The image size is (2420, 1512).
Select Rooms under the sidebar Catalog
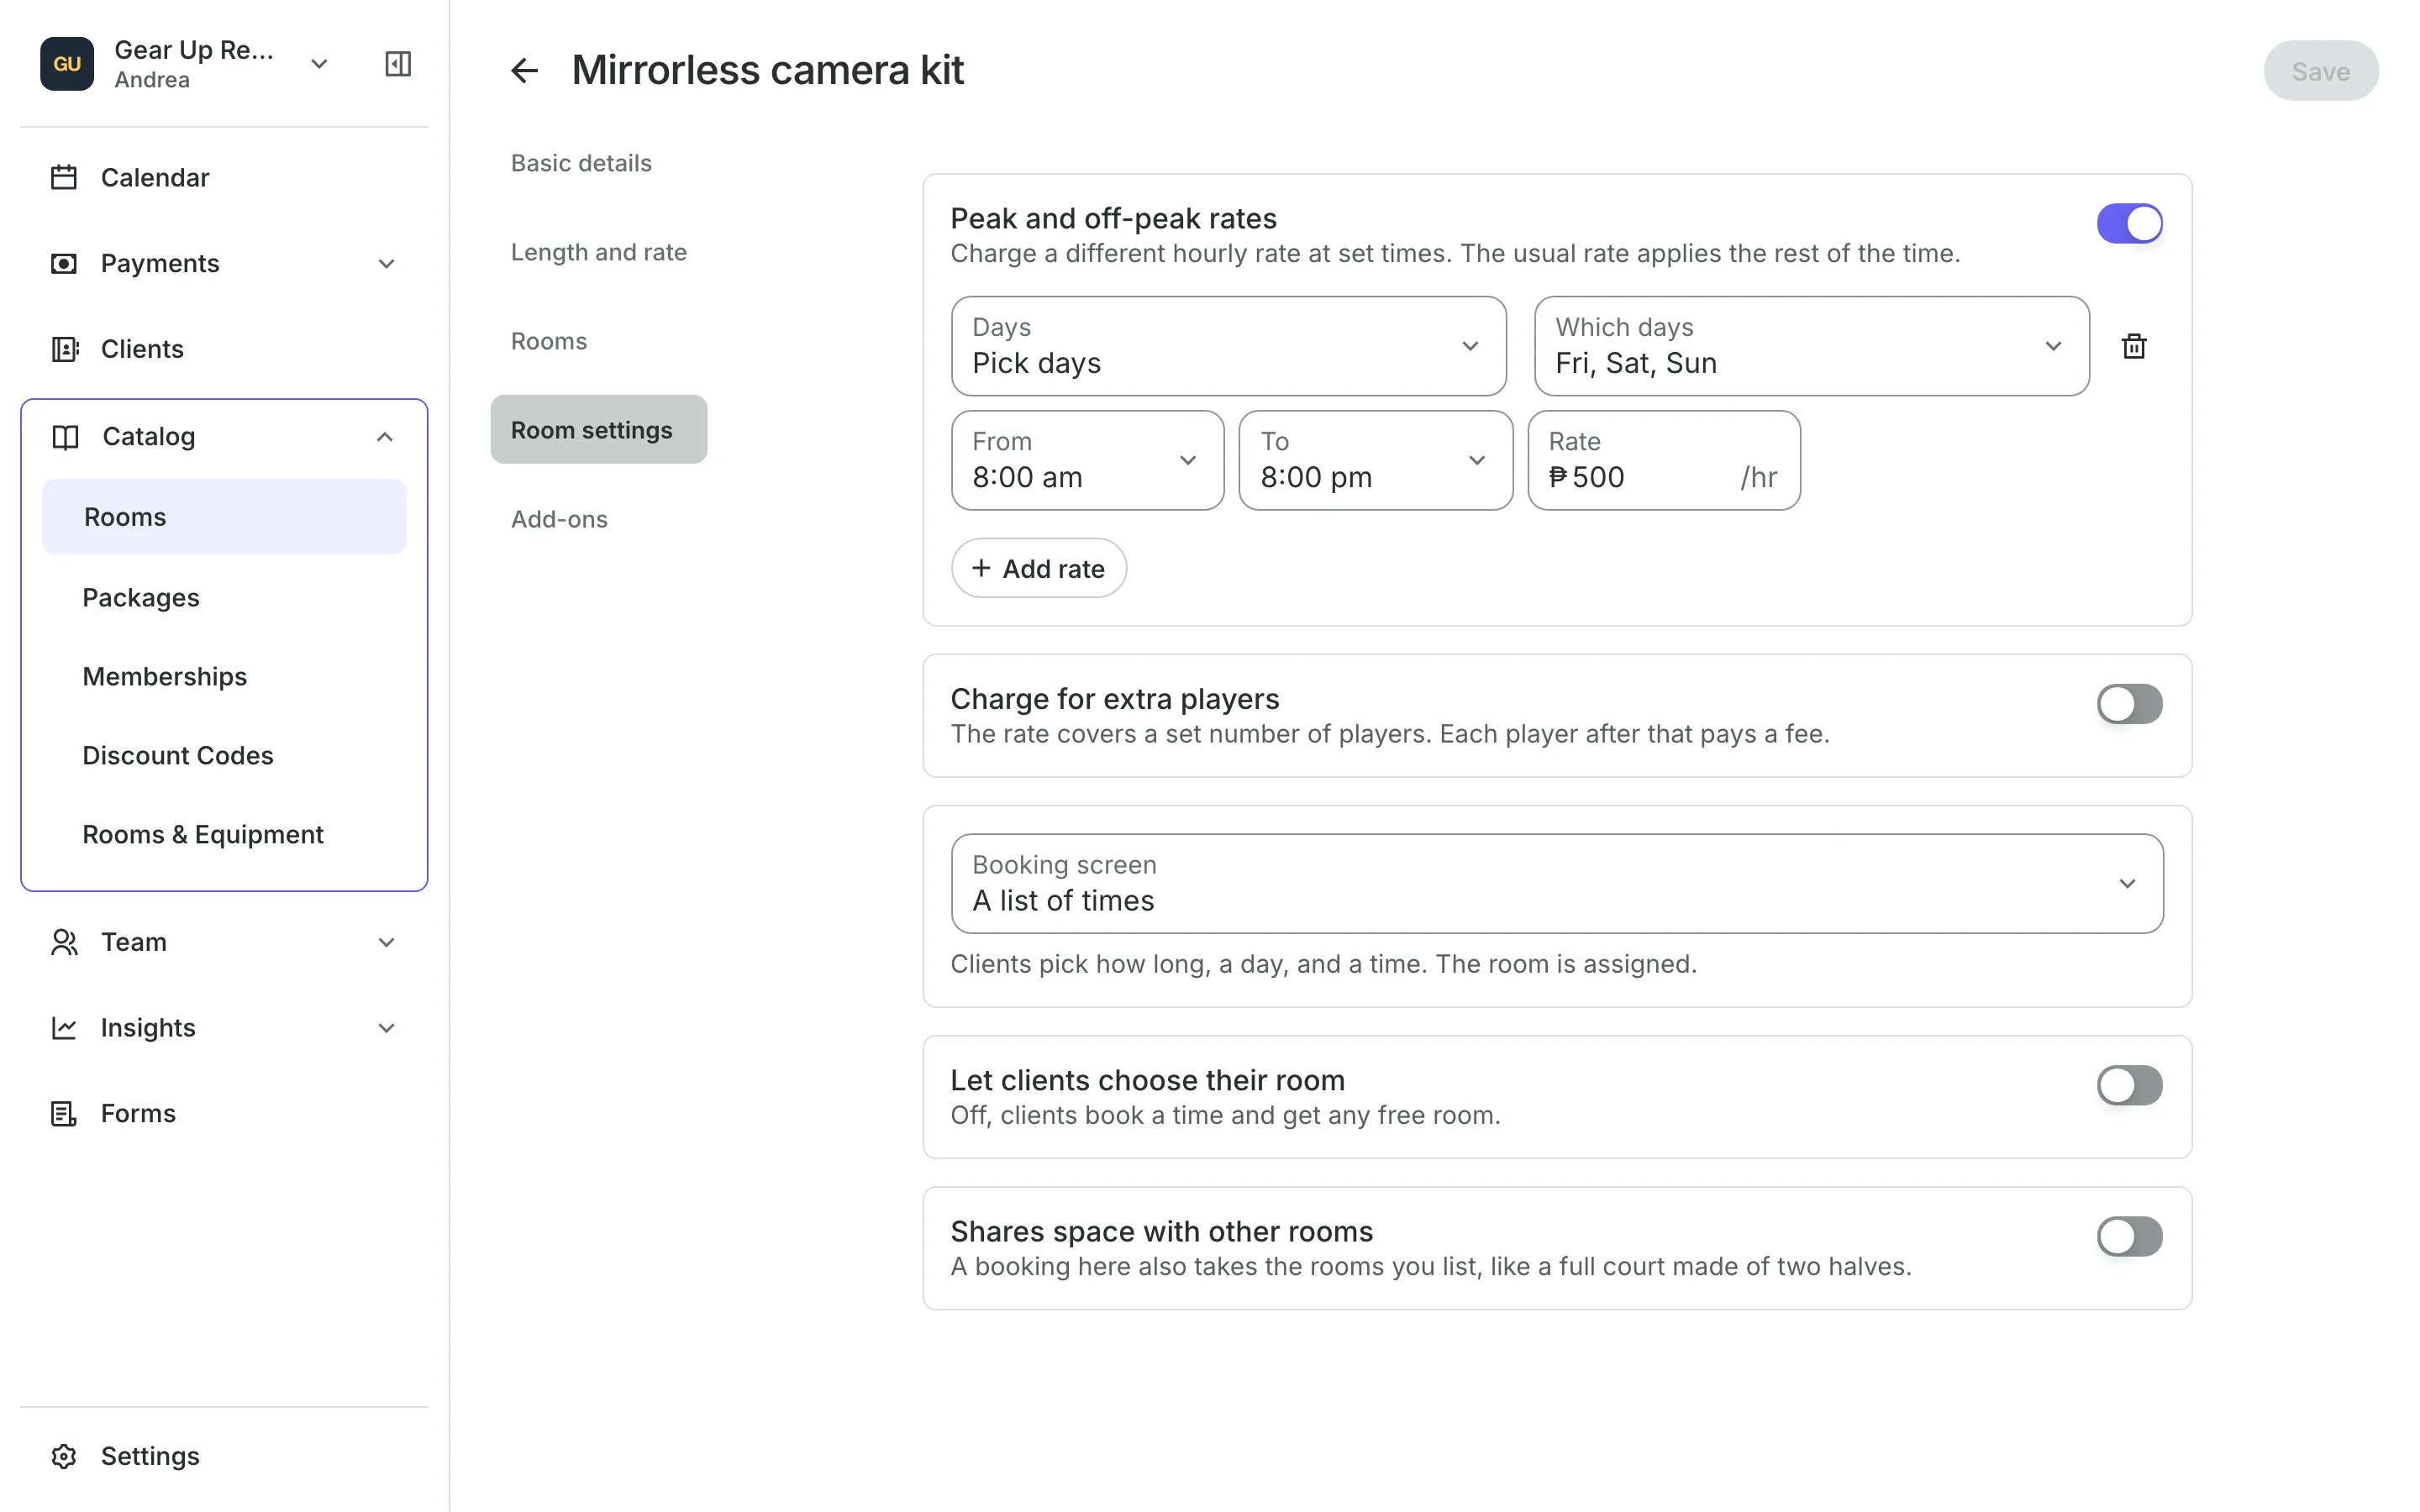224,517
